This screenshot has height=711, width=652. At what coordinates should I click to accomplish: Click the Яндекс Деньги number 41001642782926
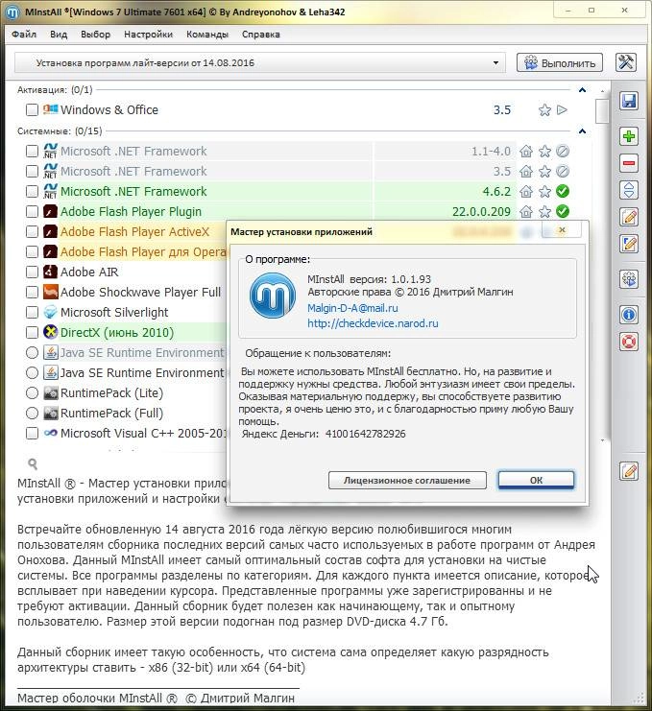click(x=365, y=434)
